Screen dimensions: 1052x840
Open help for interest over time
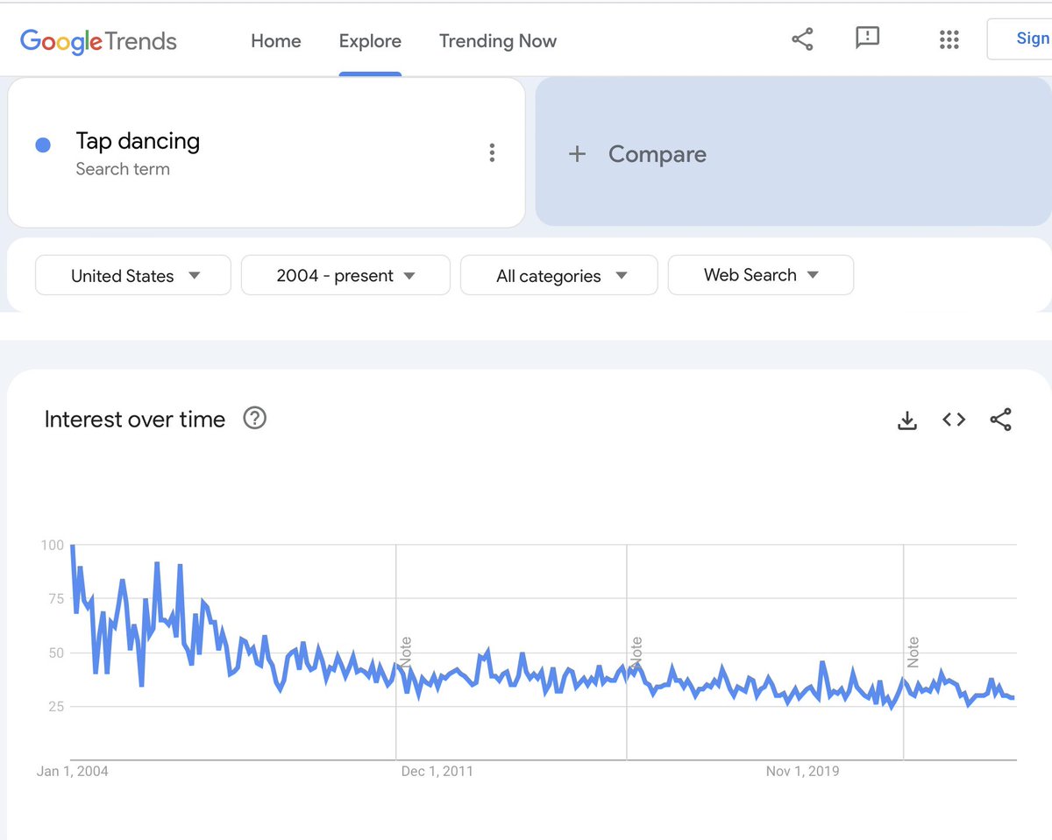point(254,419)
